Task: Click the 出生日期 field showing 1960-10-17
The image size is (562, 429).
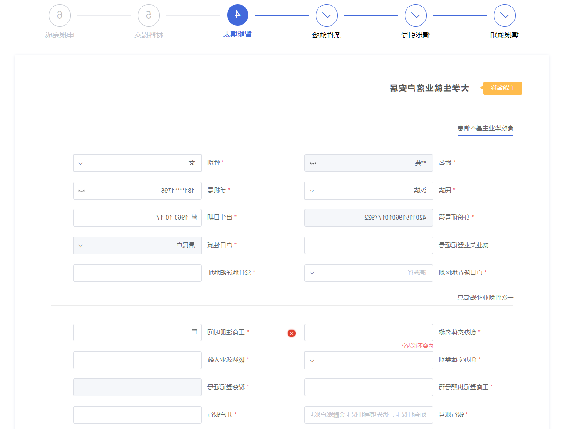Action: (137, 218)
